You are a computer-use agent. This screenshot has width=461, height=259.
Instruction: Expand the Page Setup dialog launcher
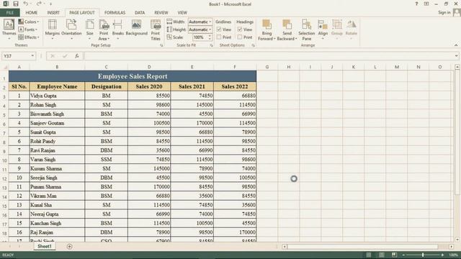pyautogui.click(x=161, y=45)
